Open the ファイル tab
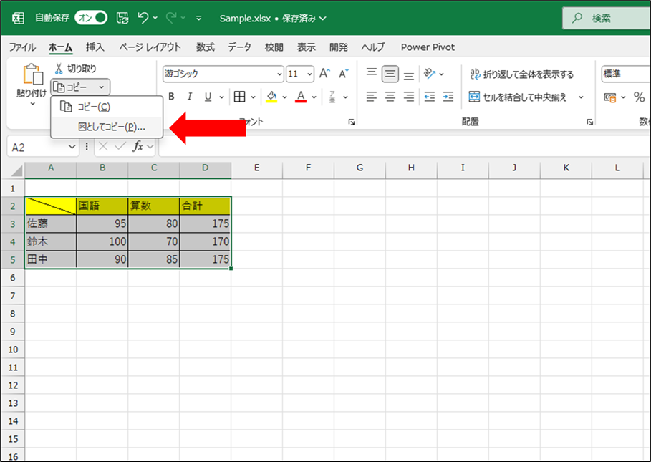Screen dimensions: 651x462 coord(22,47)
